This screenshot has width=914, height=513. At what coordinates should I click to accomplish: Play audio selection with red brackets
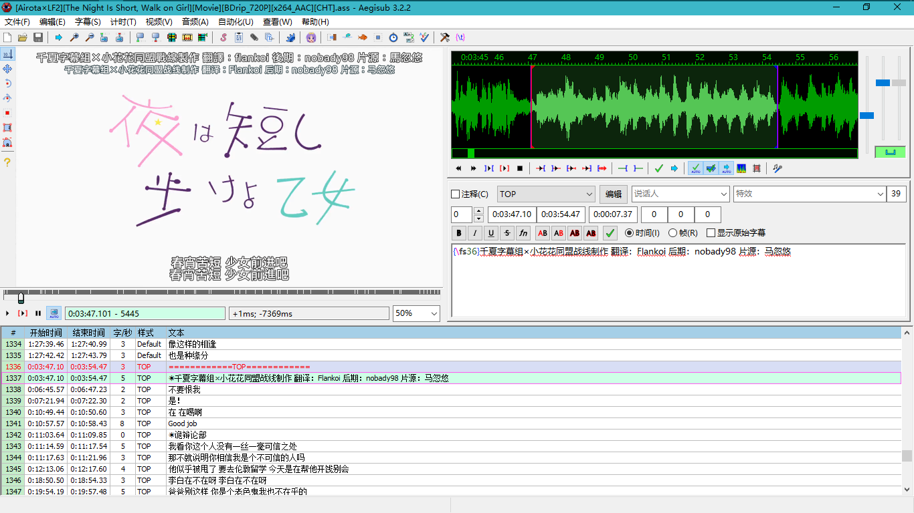(x=505, y=168)
